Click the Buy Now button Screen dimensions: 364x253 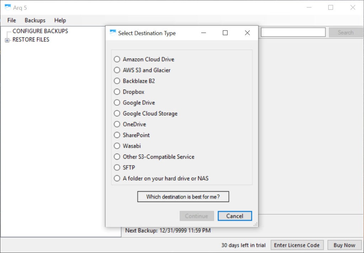pos(344,245)
